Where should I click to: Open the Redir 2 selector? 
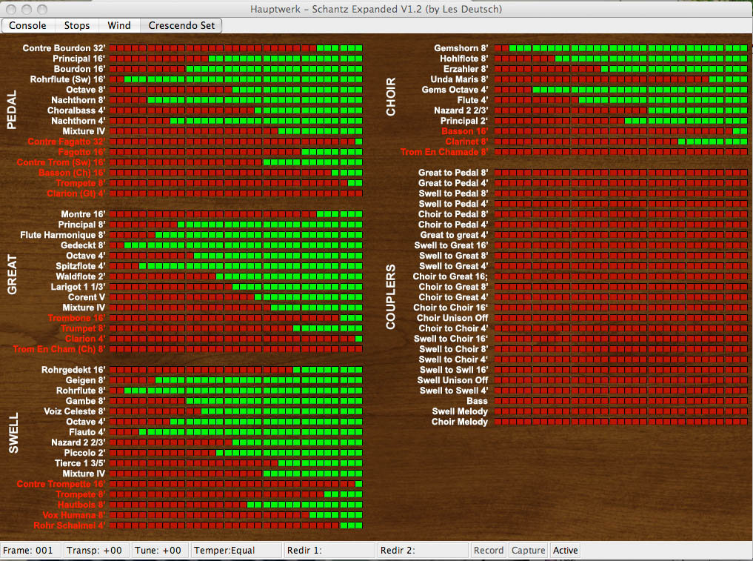(422, 551)
